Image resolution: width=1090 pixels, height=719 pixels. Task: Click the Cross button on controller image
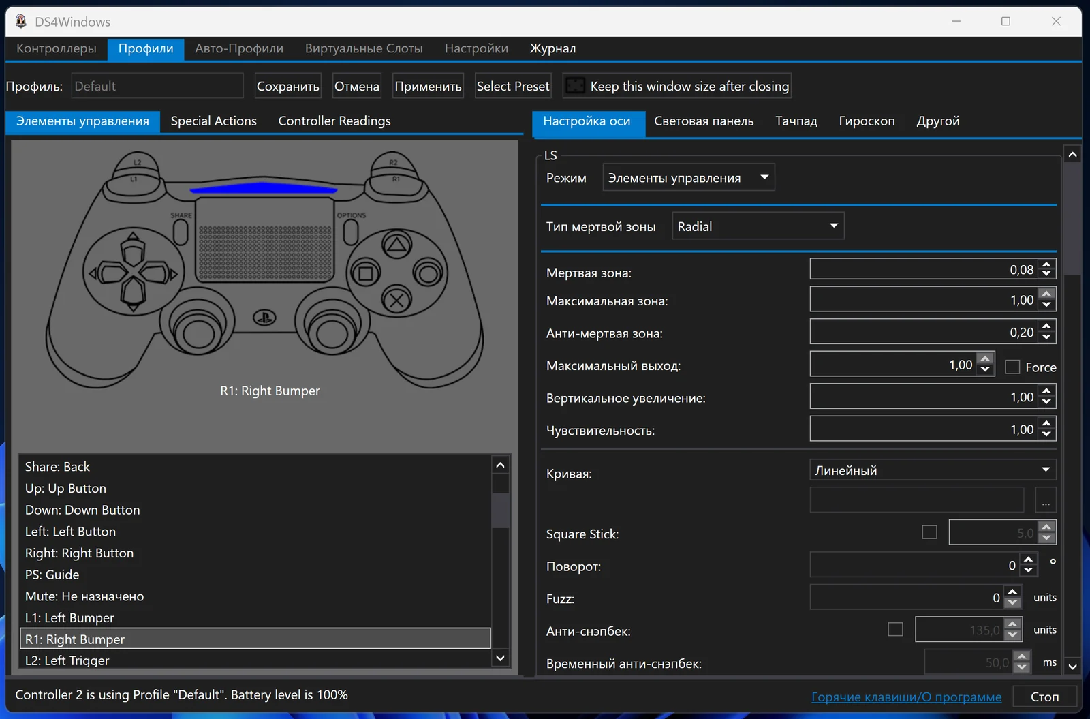[x=396, y=300]
